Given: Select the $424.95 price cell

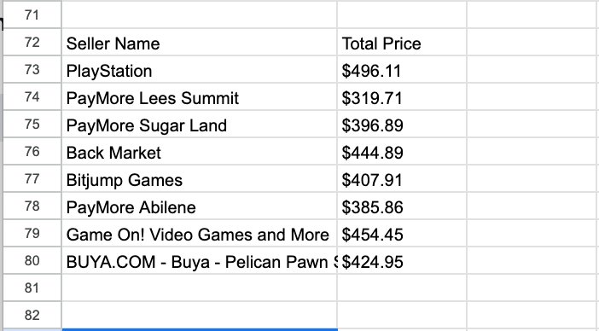Looking at the screenshot, I should [402, 261].
